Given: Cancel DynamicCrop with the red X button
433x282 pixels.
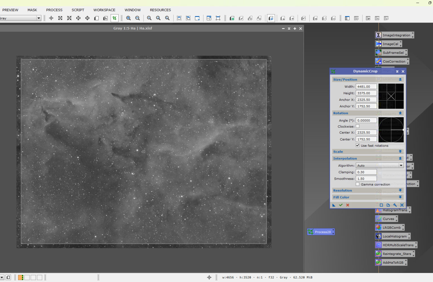Looking at the screenshot, I should click(347, 205).
